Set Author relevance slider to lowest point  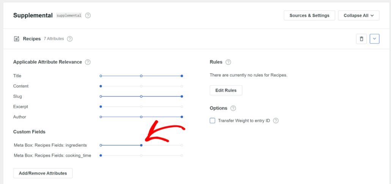pos(101,117)
